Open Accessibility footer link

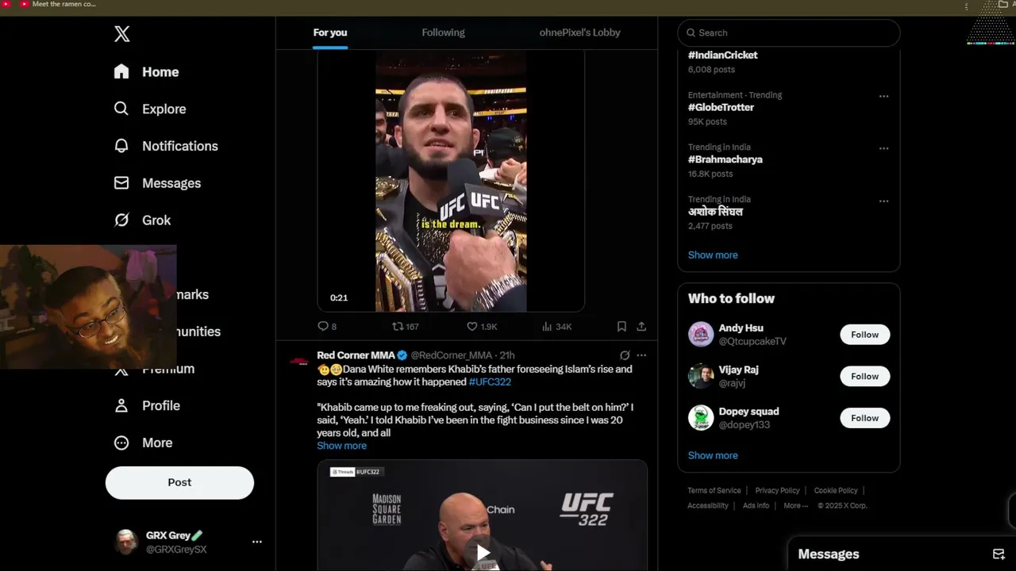point(707,506)
